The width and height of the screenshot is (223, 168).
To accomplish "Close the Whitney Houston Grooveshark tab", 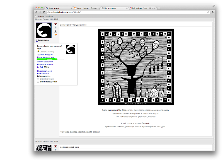I will tap(99, 8).
